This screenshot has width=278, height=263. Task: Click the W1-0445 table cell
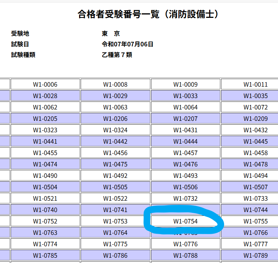(255, 141)
